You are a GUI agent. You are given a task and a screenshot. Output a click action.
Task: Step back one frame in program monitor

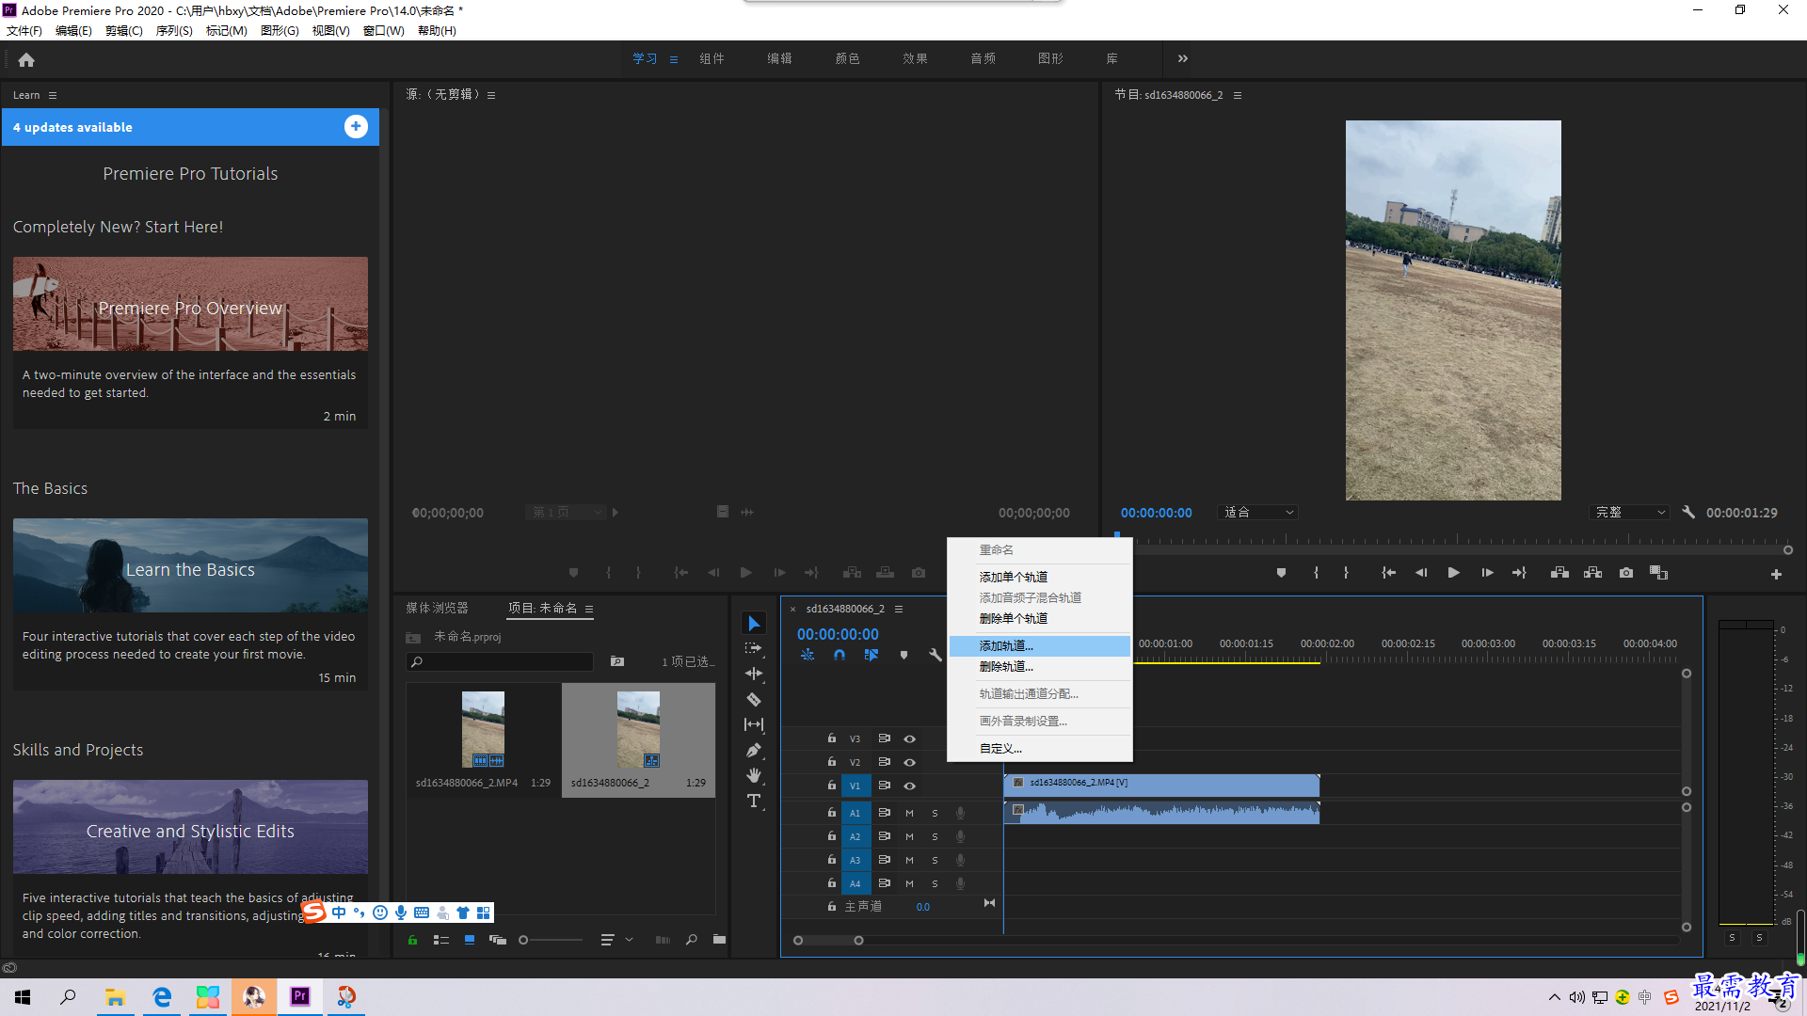[1421, 573]
